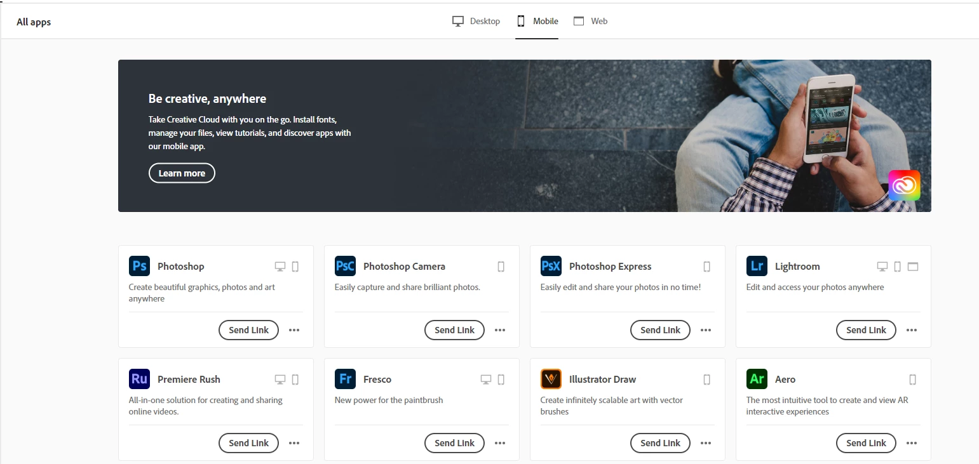Click the Fresco Fr app icon
Image resolution: width=979 pixels, height=464 pixels.
pyautogui.click(x=345, y=379)
